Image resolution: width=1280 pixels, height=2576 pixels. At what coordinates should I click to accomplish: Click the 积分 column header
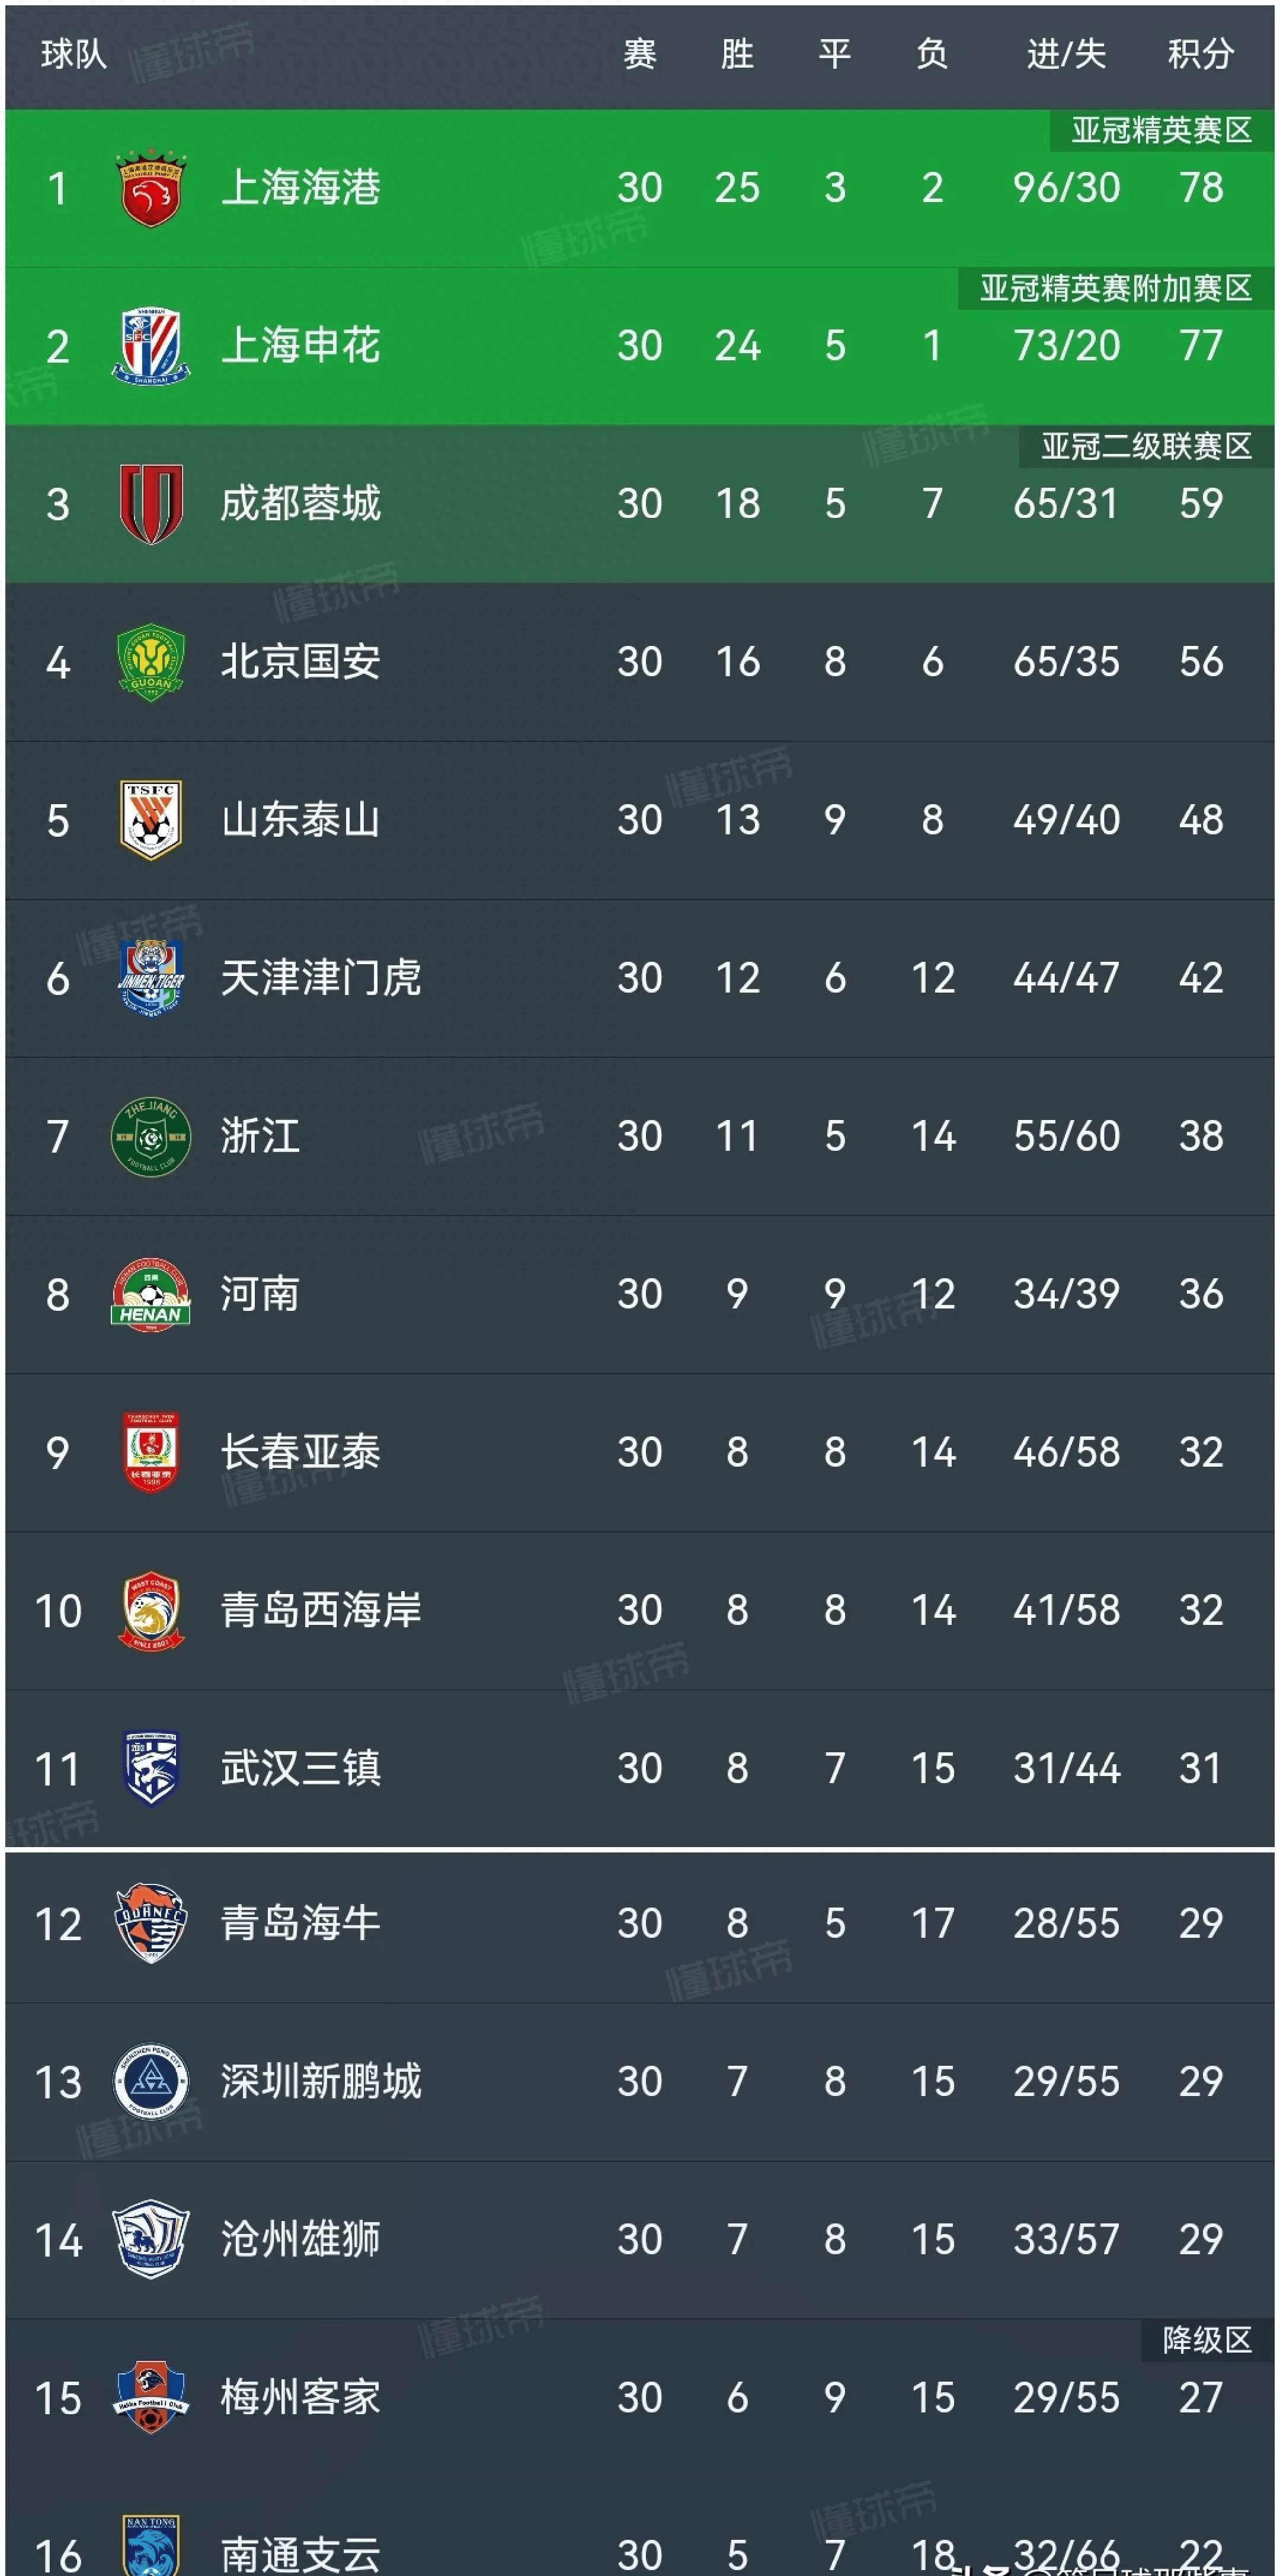(1200, 54)
